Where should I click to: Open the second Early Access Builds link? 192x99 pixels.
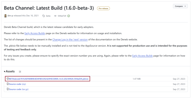pos(142,56)
